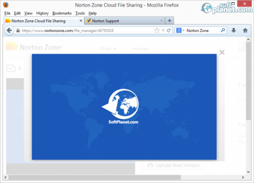Open the History menu
This screenshot has height=183, width=254.
tap(43, 13)
